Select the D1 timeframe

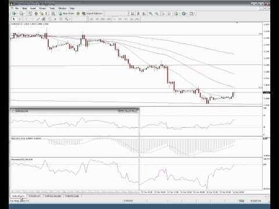(126, 19)
